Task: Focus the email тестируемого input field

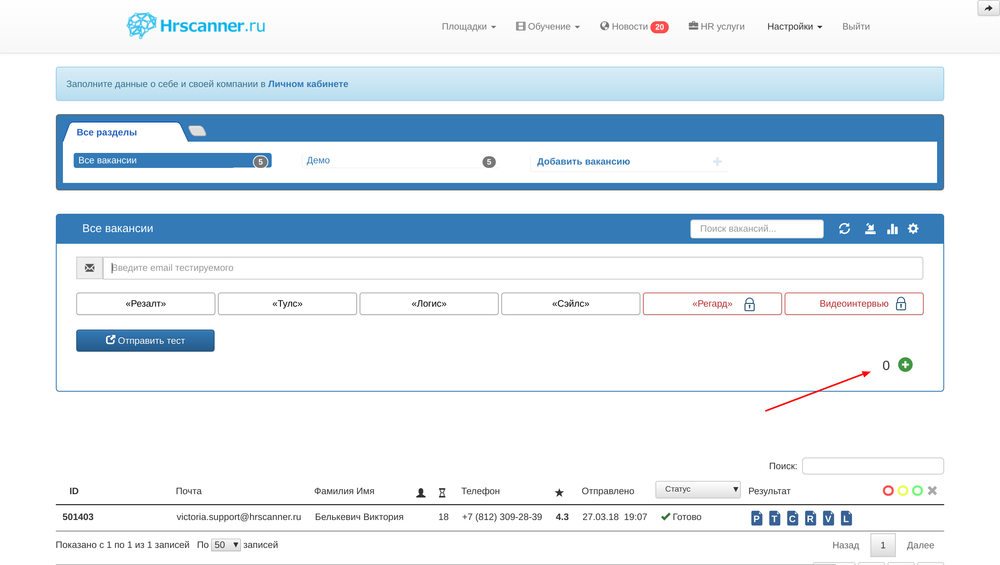Action: 513,268
